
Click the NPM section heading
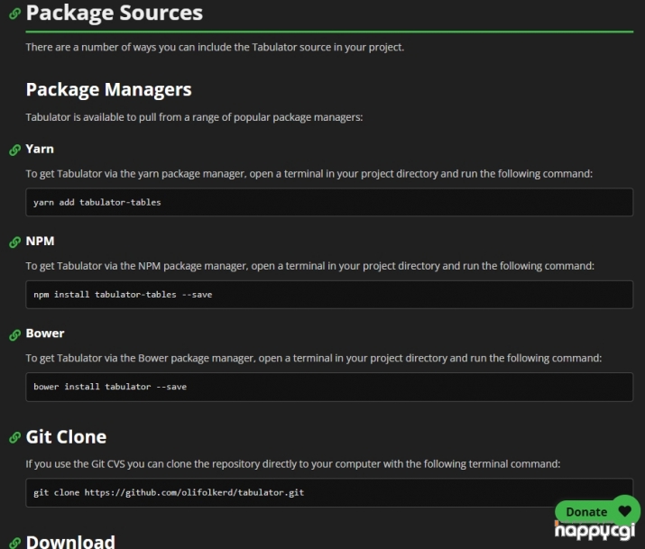pyautogui.click(x=41, y=241)
